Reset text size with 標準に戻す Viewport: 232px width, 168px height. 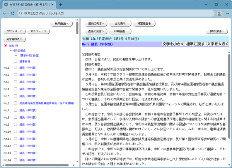pyautogui.click(x=195, y=44)
